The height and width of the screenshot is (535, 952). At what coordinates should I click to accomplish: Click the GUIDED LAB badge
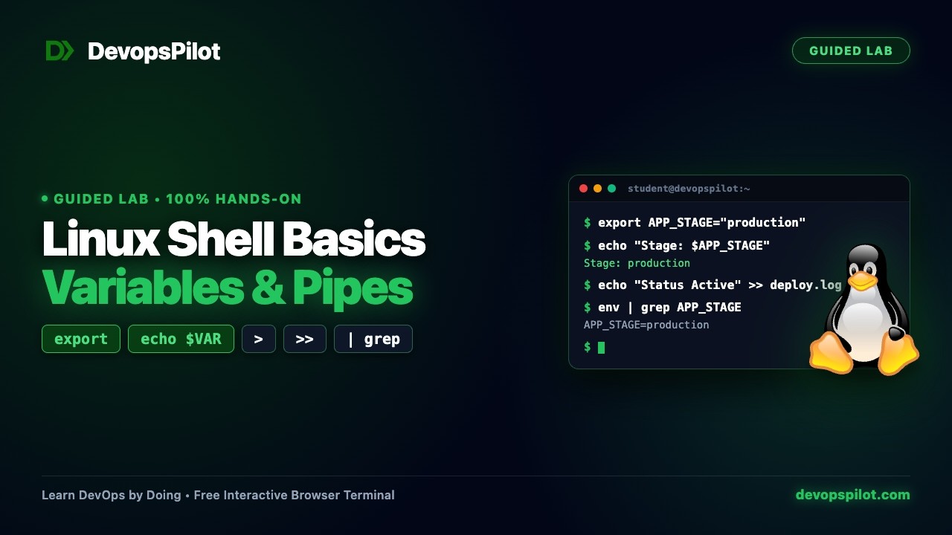coord(851,51)
